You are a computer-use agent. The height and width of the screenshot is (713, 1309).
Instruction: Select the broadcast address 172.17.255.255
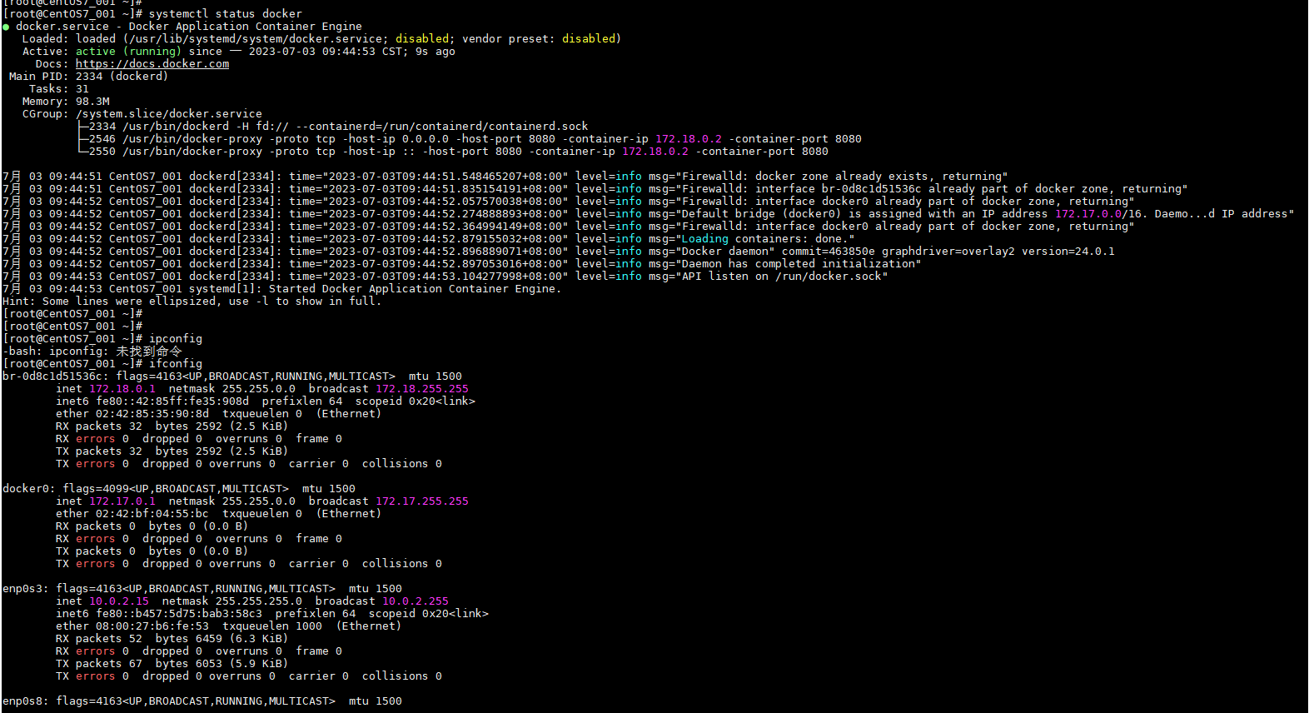pyautogui.click(x=421, y=501)
